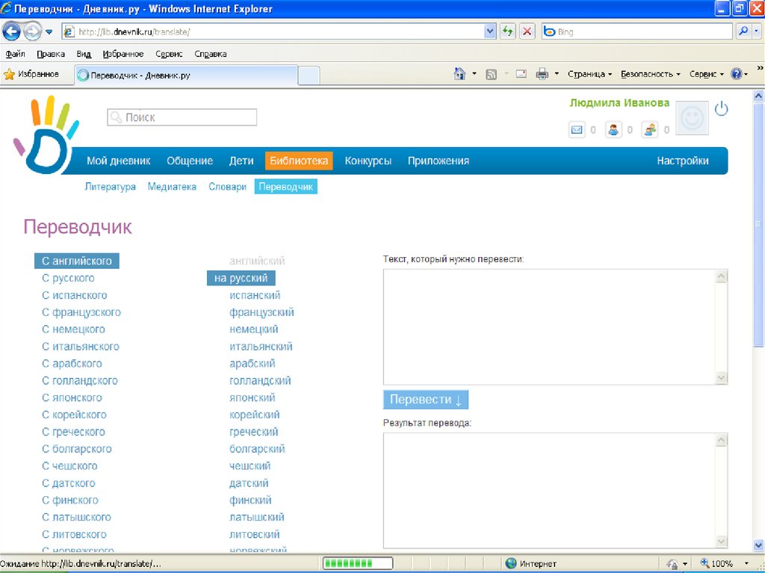The height and width of the screenshot is (573, 765).
Task: Click the blue help question icon
Action: click(x=736, y=74)
